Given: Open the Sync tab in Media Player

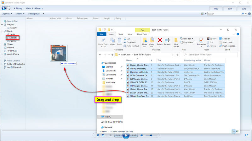Looking at the screenshot, I should (x=243, y=9).
